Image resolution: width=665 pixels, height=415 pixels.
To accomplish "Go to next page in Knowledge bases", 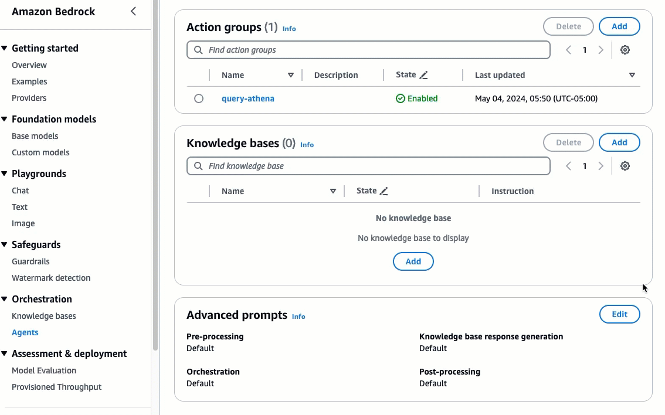I will tap(600, 166).
